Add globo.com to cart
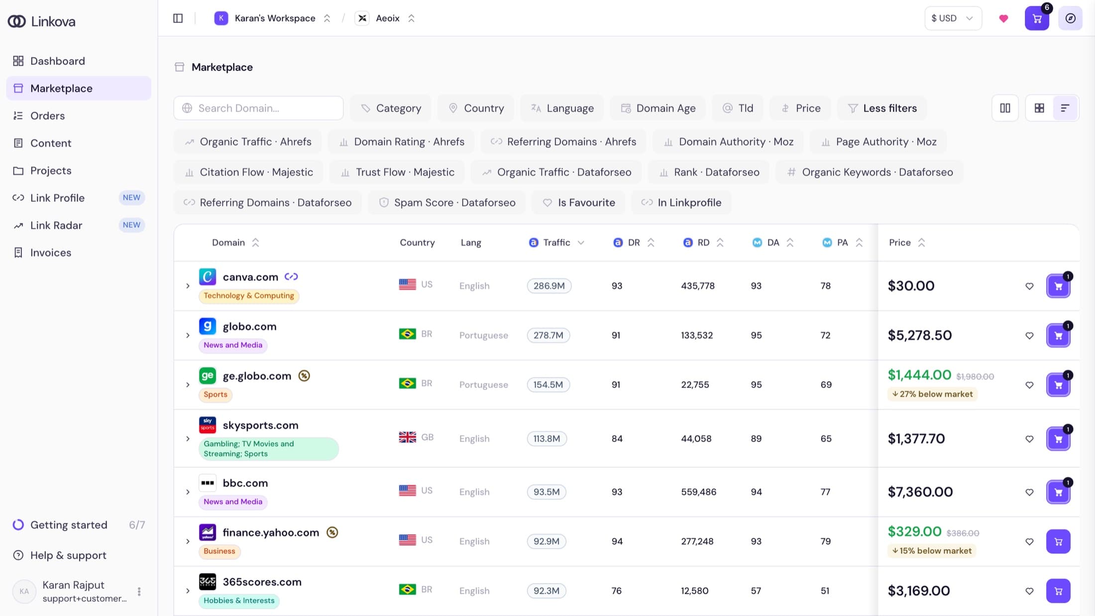The height and width of the screenshot is (616, 1095). [1058, 336]
